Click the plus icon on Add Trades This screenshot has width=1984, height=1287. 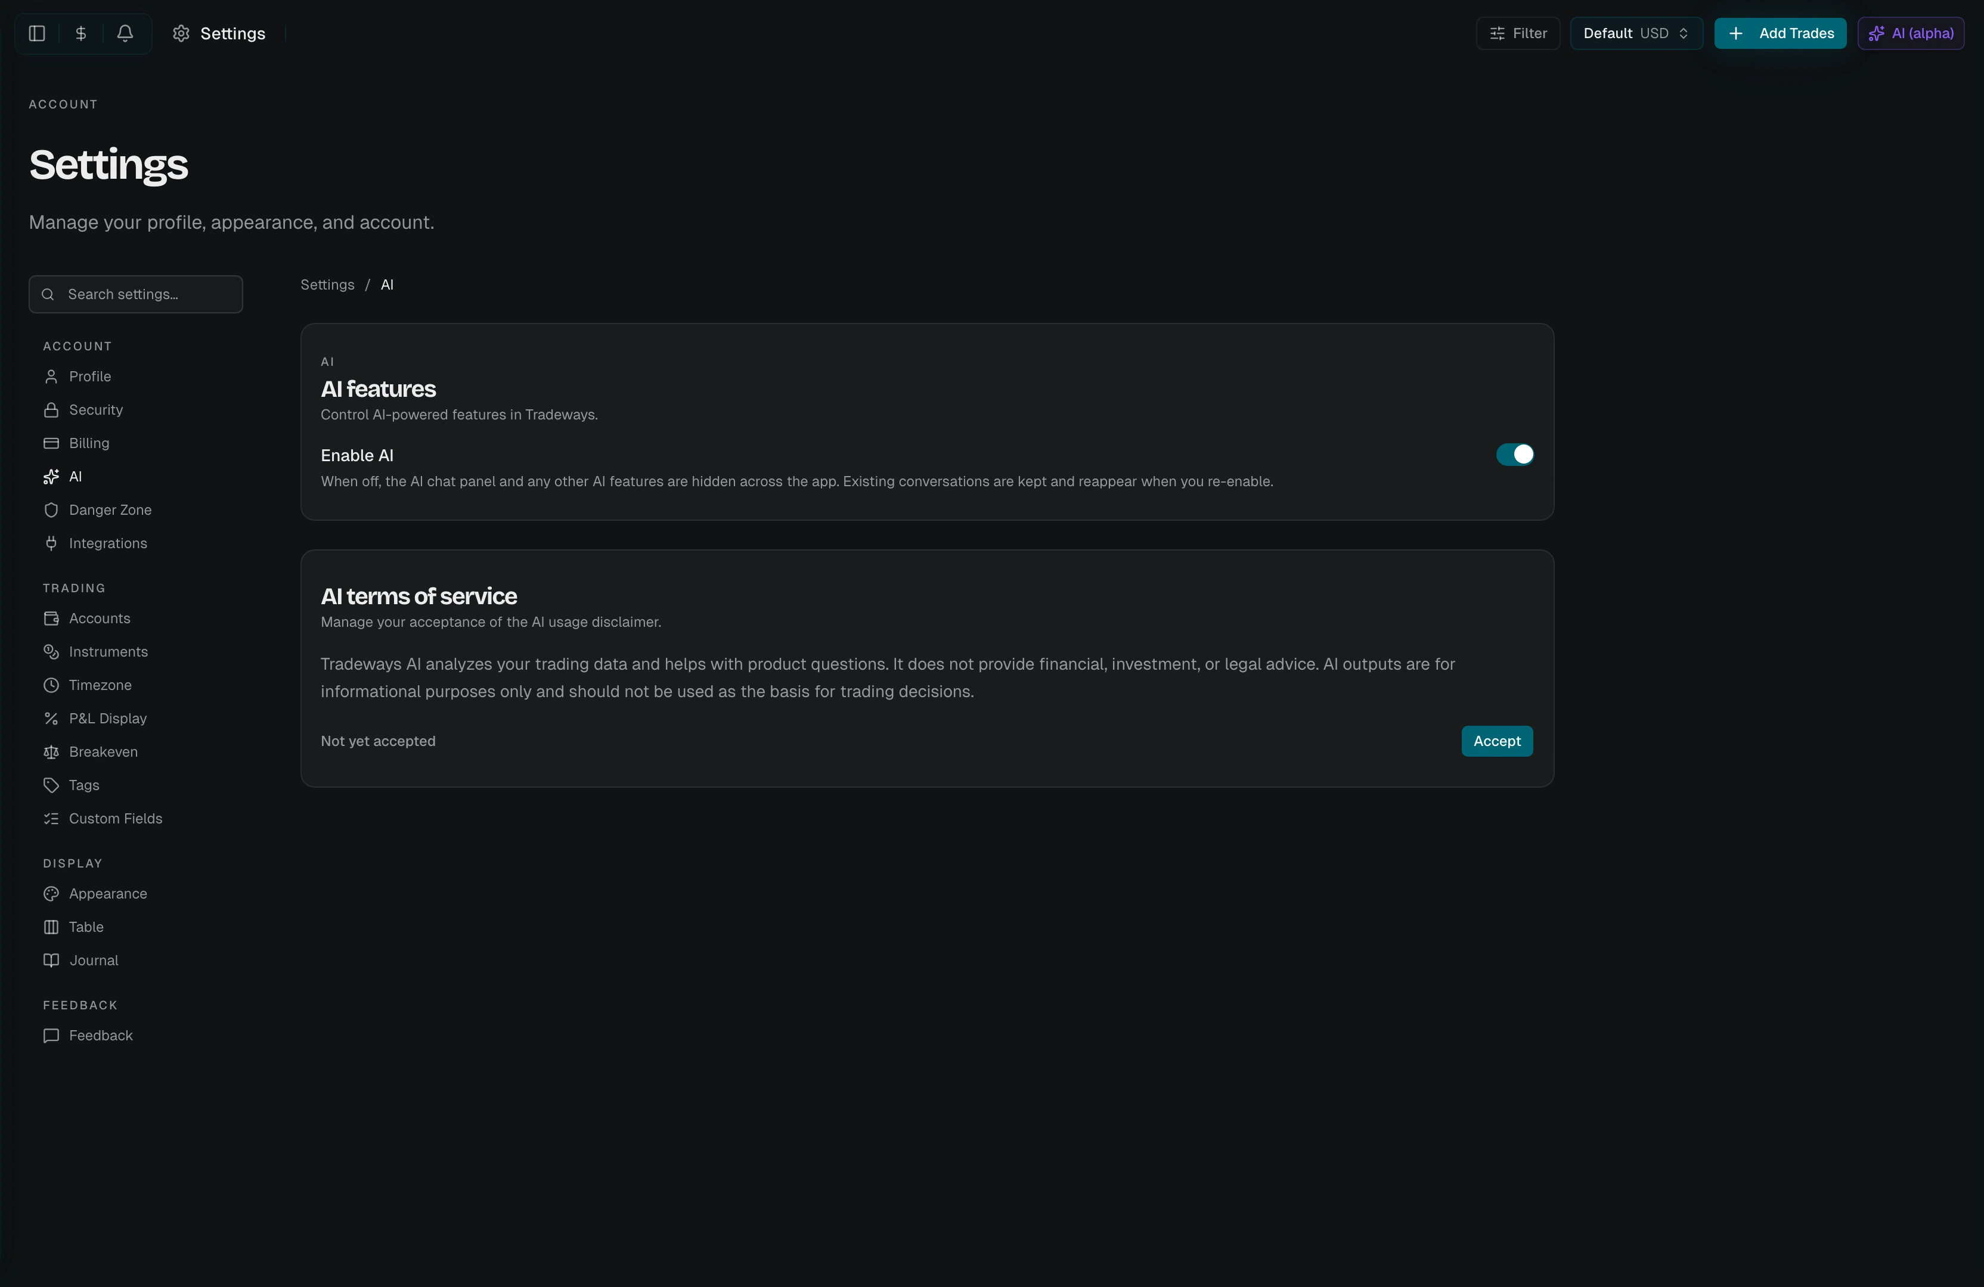pyautogui.click(x=1735, y=33)
